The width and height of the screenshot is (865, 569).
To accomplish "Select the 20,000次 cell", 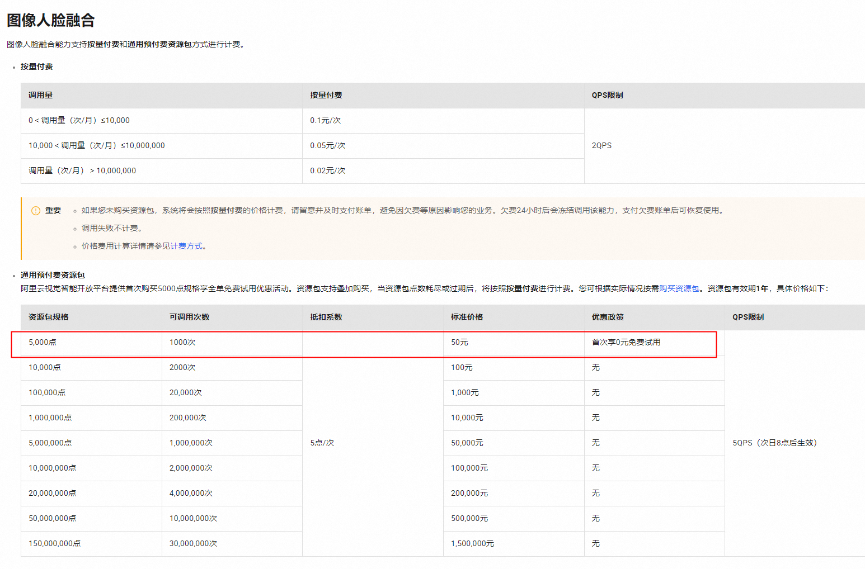I will point(232,393).
